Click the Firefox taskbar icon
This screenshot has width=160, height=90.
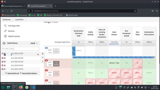pyautogui.click(x=21, y=87)
